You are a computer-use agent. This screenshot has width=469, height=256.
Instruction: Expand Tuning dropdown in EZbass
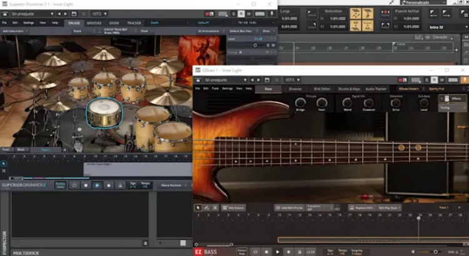(453, 108)
